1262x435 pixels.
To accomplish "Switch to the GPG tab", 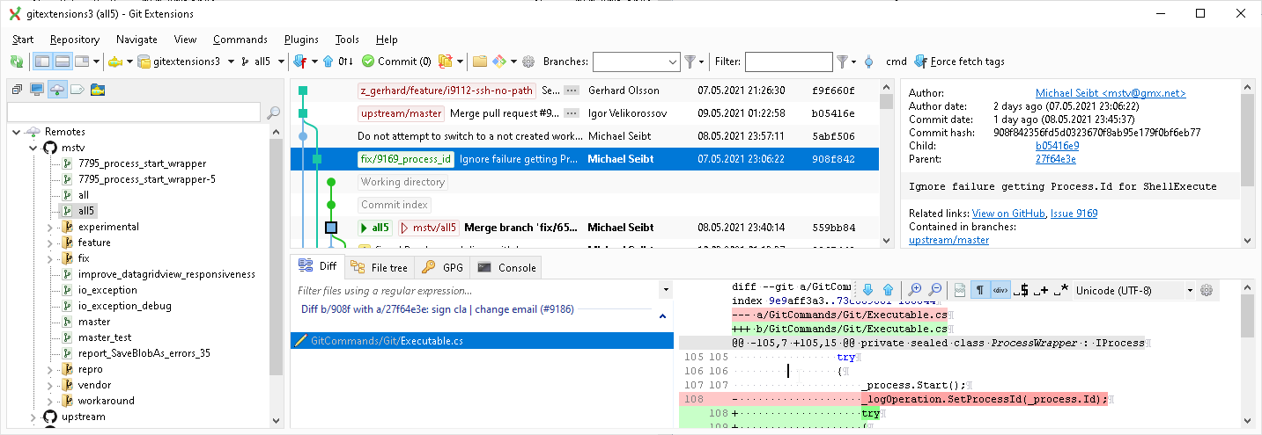I will 443,267.
